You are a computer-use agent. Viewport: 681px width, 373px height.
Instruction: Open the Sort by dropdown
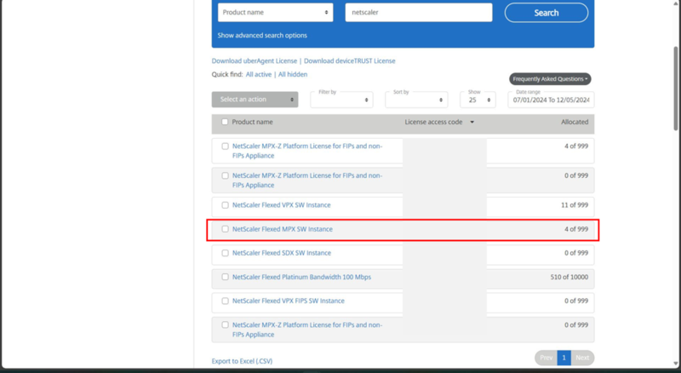point(416,100)
